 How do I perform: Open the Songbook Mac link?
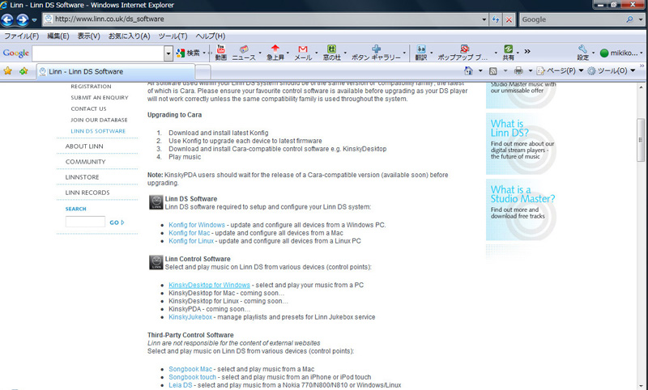190,369
